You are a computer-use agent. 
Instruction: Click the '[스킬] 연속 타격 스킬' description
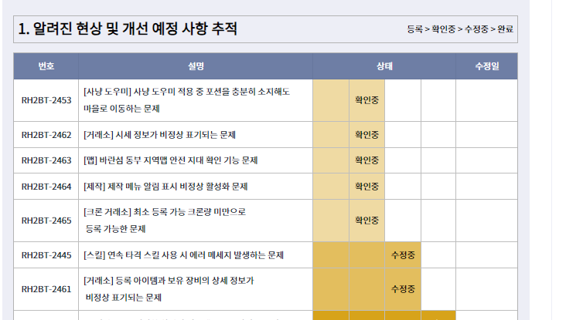(183, 255)
